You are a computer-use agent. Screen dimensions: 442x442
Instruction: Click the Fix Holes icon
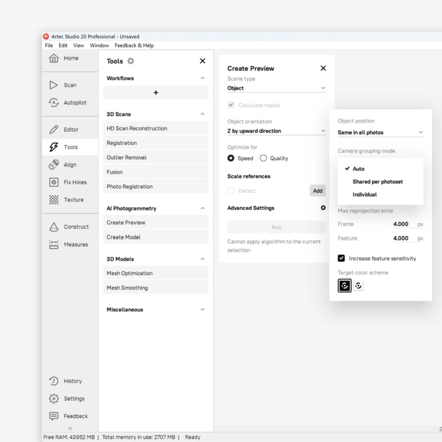click(x=54, y=183)
